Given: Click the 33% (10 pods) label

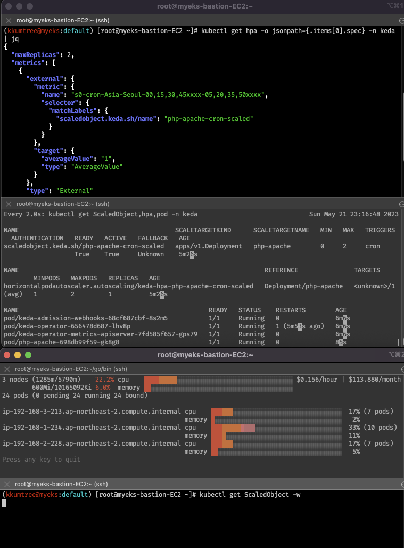Looking at the screenshot, I should pos(373,428).
